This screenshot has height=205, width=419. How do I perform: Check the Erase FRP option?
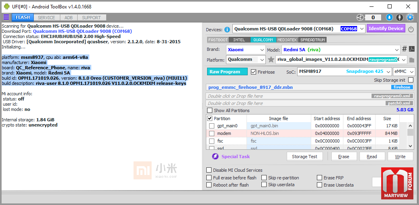(x=319, y=178)
